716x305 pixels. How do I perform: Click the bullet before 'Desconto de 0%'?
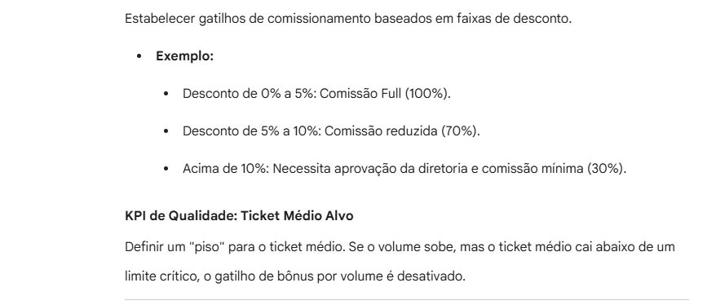[x=166, y=94]
